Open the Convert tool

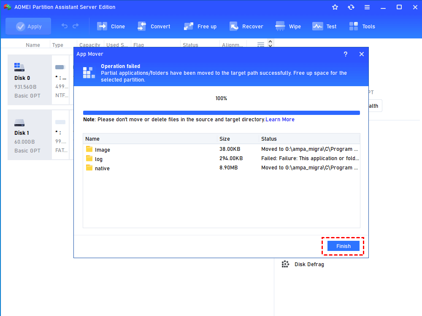coord(154,26)
